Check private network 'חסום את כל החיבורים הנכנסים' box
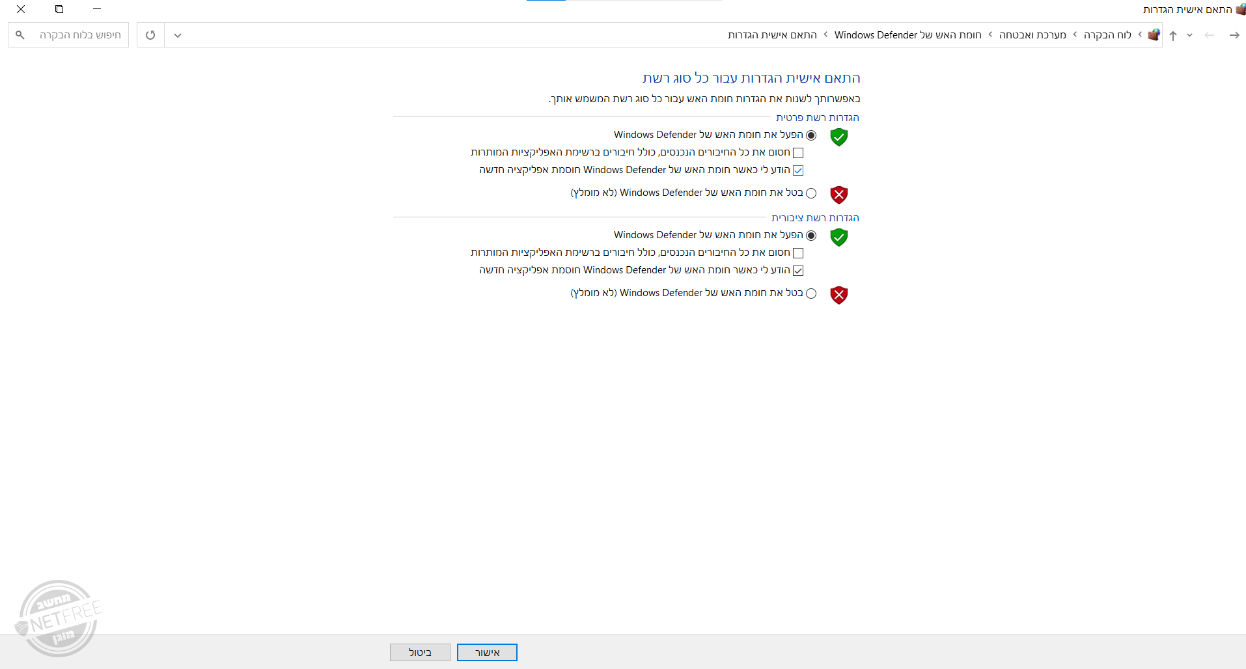Viewport: 1246px width, 669px height. (798, 153)
